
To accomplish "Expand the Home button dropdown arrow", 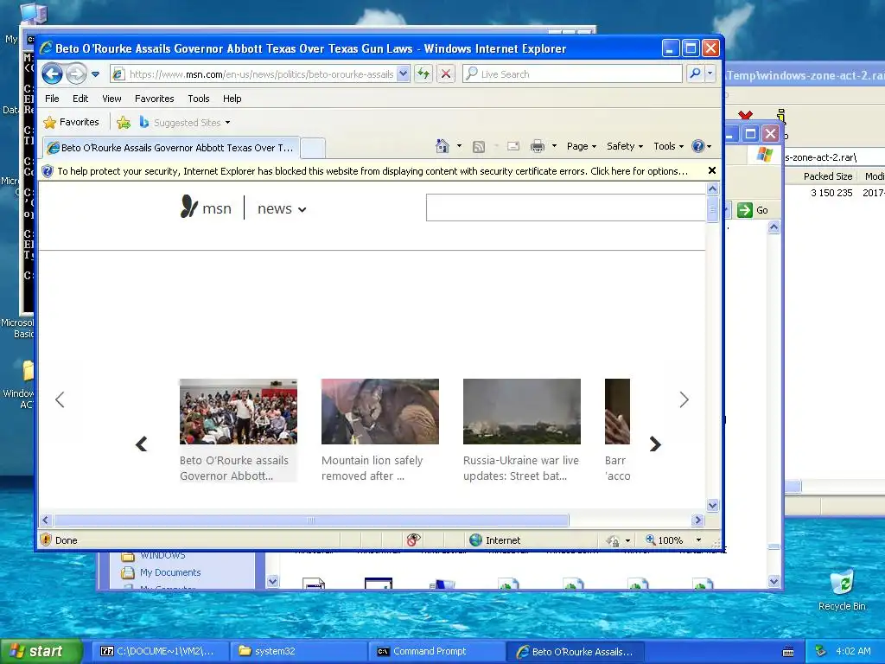I will click(459, 146).
